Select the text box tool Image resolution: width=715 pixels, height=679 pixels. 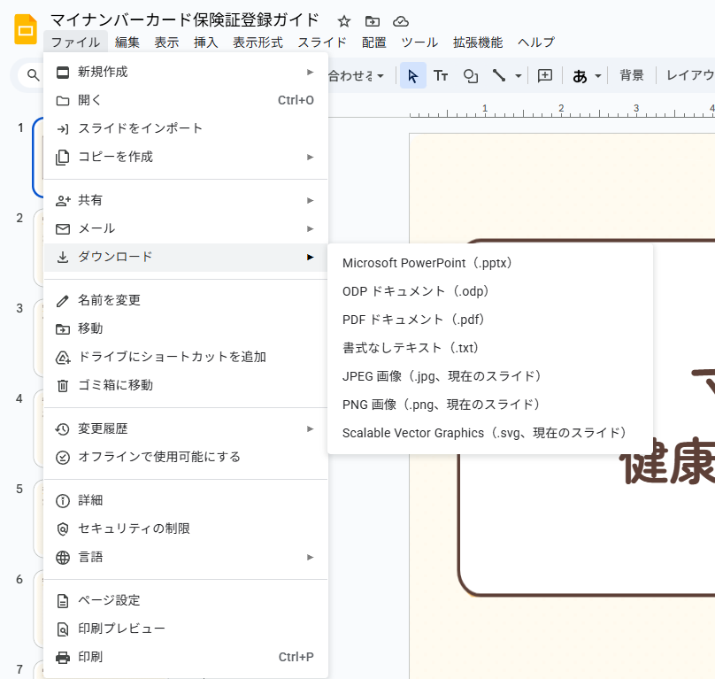[x=441, y=76]
